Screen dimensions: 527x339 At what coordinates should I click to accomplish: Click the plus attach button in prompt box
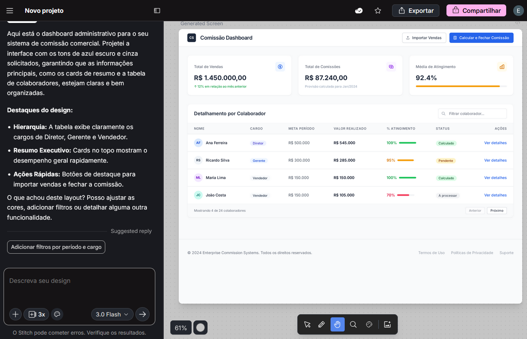point(15,314)
